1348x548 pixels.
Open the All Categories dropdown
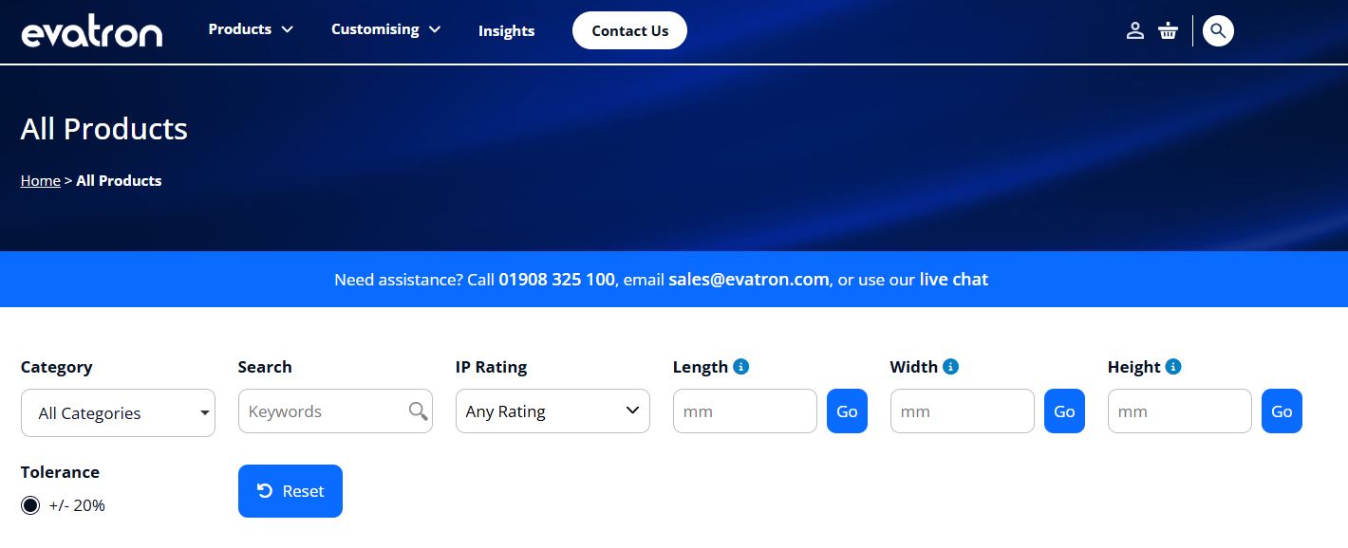118,413
